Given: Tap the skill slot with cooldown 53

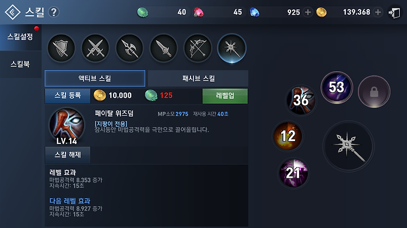Looking at the screenshot, I should pos(337,87).
